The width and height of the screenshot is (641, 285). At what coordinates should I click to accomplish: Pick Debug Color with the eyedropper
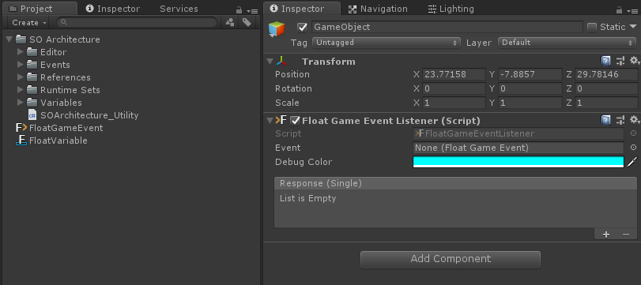[x=632, y=162]
